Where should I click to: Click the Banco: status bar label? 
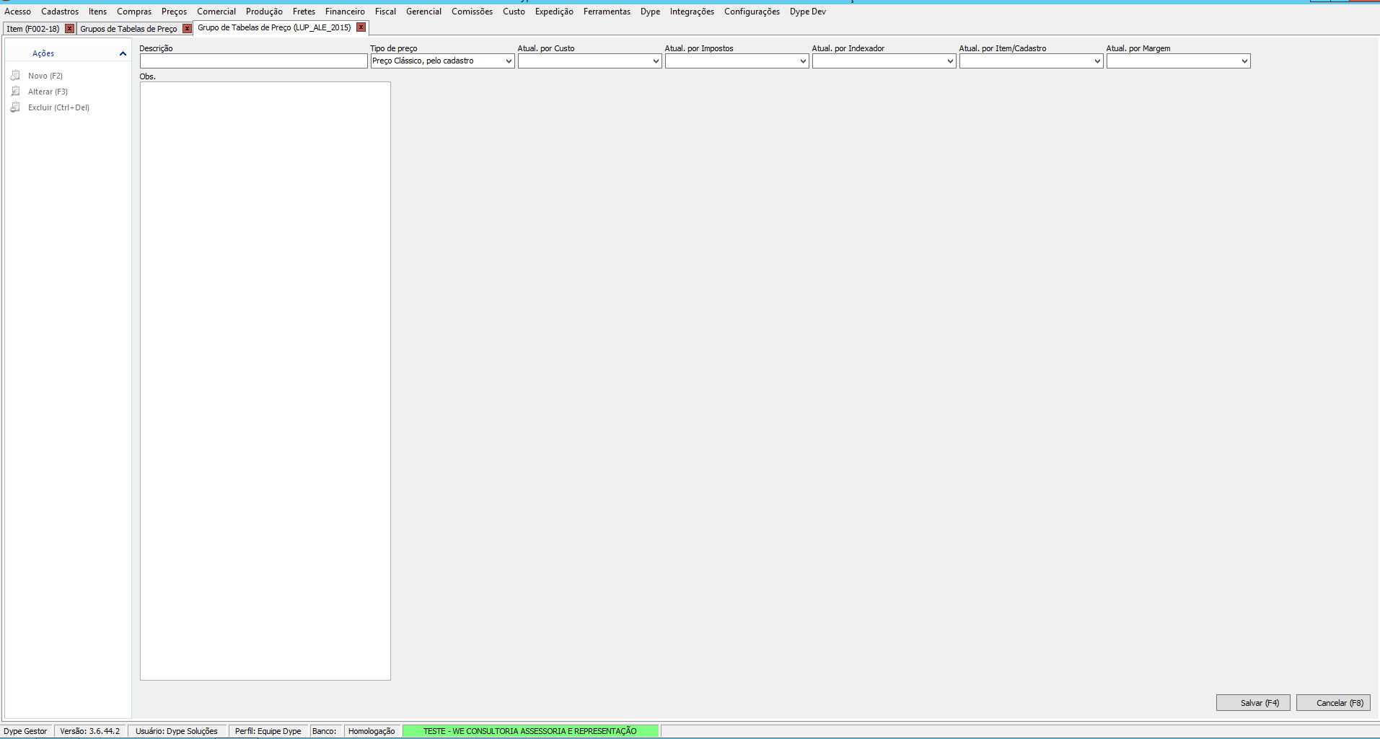pos(324,731)
